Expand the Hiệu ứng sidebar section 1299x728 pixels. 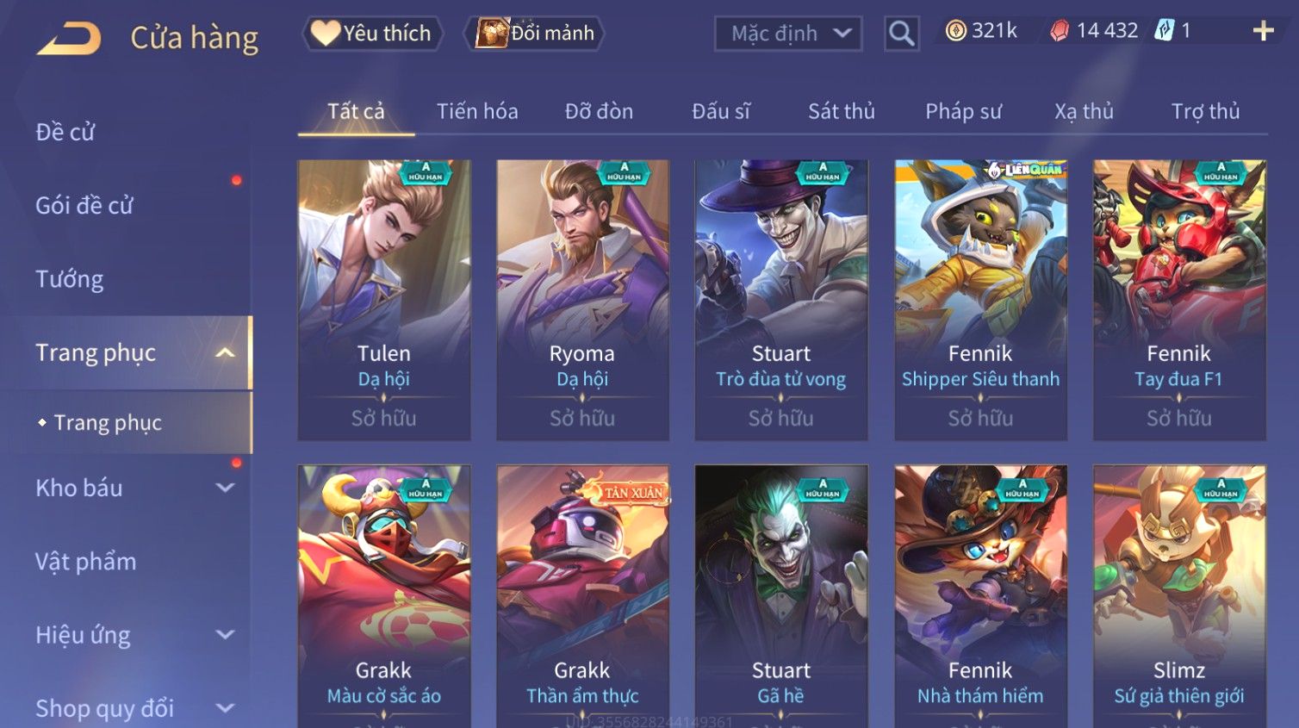coord(225,635)
